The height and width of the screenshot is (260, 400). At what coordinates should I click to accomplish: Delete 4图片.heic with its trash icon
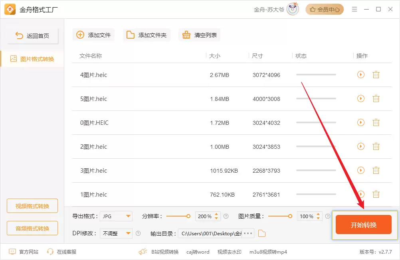pos(376,75)
